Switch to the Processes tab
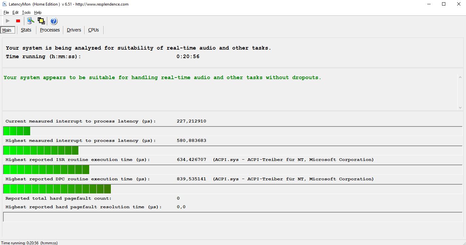This screenshot has width=466, height=245. point(50,30)
